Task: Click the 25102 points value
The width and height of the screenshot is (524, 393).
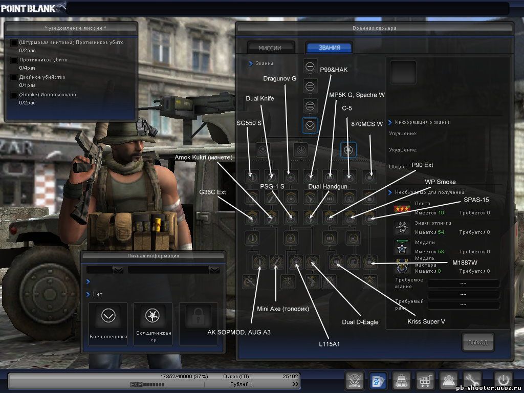Action: pos(290,376)
